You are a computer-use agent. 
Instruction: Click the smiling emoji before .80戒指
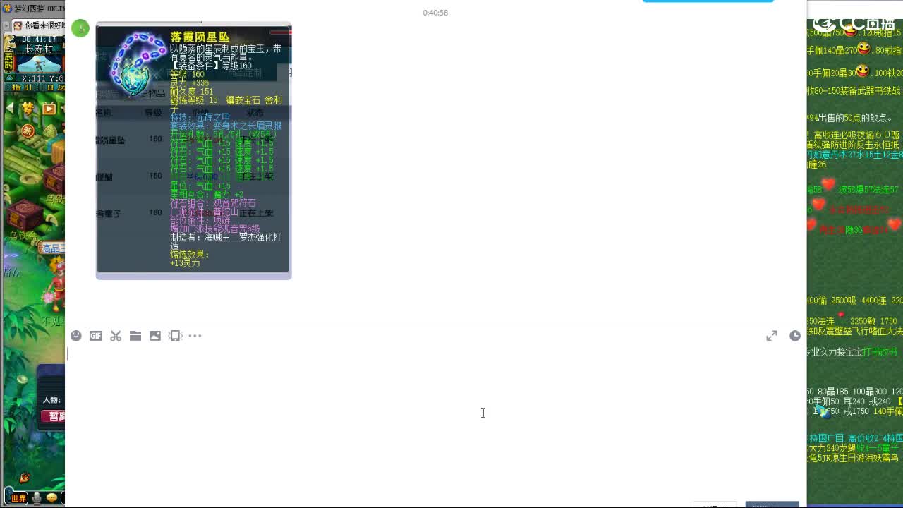pyautogui.click(x=864, y=49)
